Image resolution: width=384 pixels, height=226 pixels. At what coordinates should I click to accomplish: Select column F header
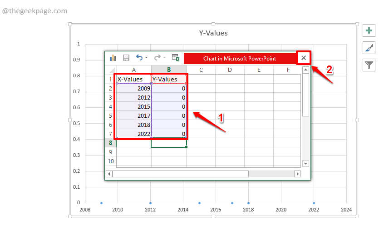tap(287, 70)
